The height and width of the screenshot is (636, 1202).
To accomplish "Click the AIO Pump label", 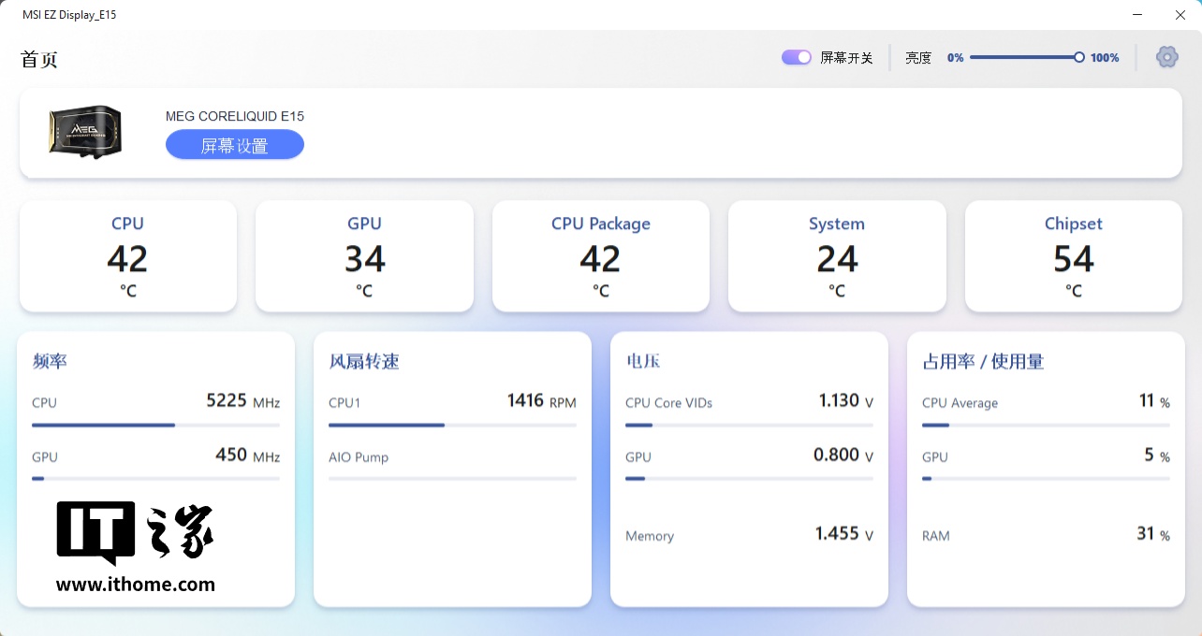I will click(x=359, y=457).
